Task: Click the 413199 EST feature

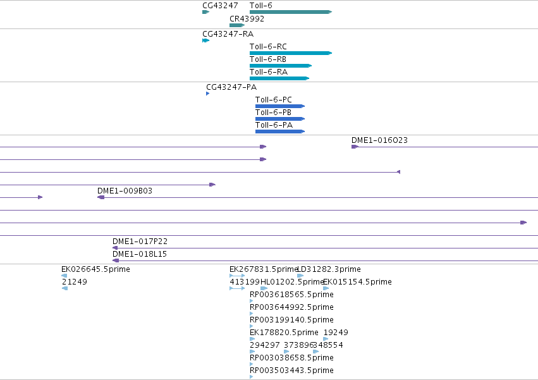Action: coord(237,288)
